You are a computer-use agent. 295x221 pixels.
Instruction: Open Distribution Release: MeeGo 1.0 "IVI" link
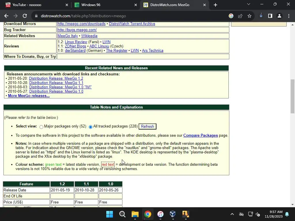pyautogui.click(x=60, y=87)
